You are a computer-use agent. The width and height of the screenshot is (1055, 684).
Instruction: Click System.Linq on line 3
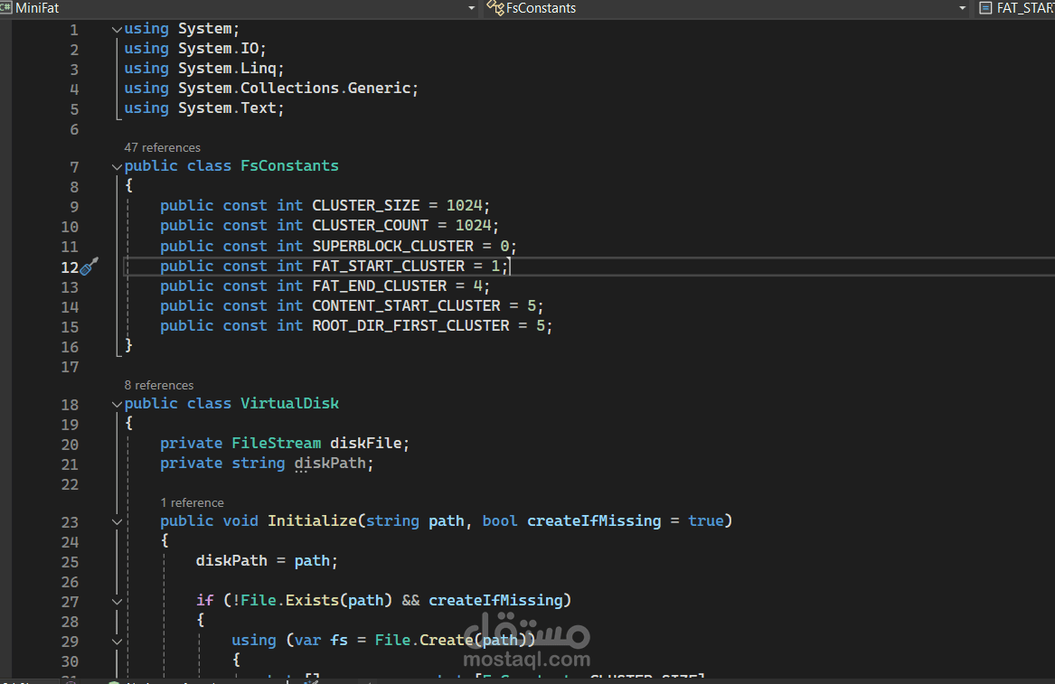click(x=227, y=68)
